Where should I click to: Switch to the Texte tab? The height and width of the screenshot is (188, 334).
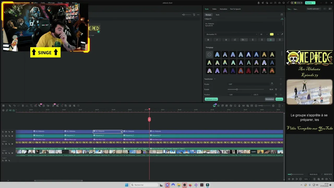[x=207, y=9]
